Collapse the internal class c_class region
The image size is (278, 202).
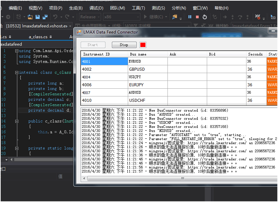[17, 72]
